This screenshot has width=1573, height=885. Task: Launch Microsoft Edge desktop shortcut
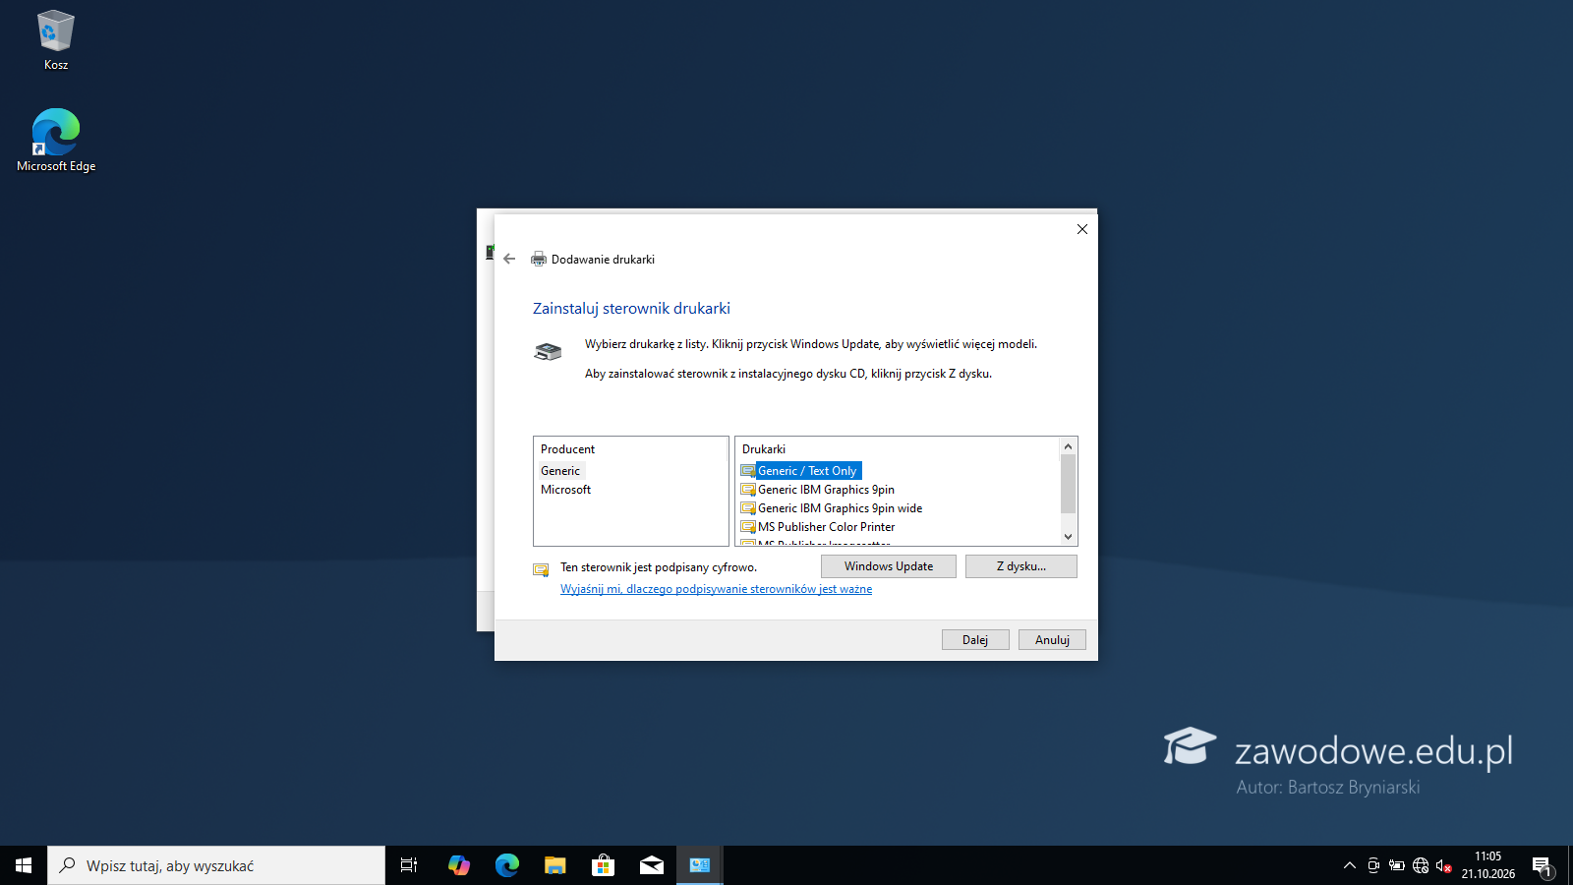(x=56, y=141)
